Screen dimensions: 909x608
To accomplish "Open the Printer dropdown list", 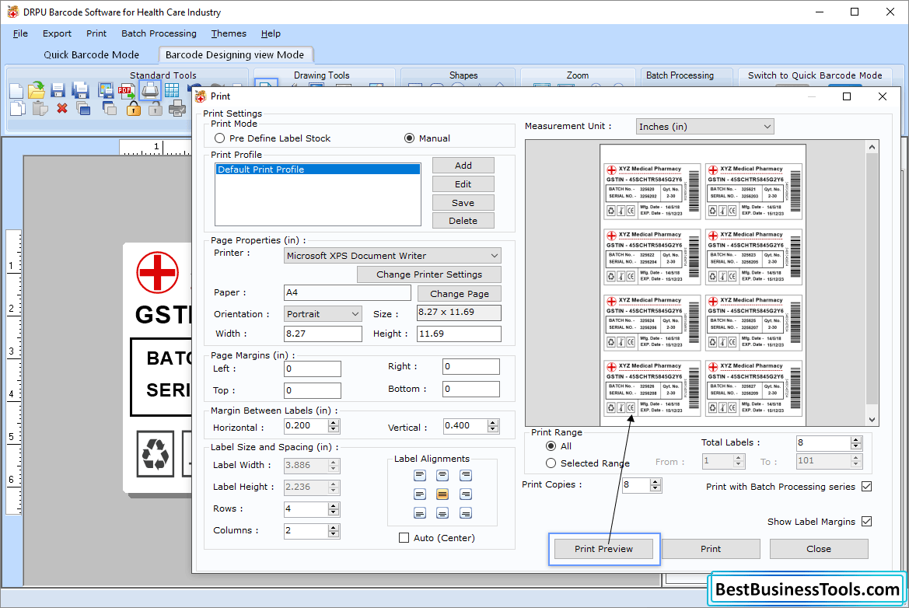I will [393, 256].
